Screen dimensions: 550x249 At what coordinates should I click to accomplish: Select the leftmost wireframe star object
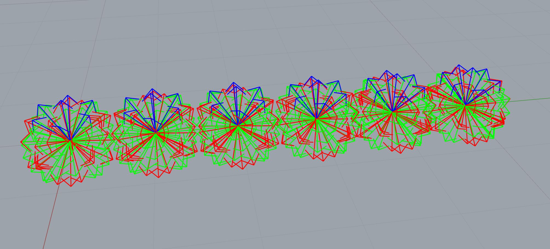point(68,141)
